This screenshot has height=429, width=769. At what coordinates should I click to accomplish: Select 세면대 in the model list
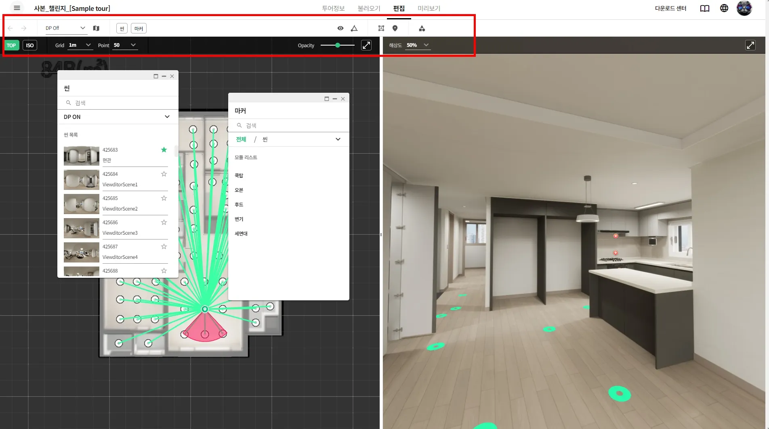click(241, 234)
